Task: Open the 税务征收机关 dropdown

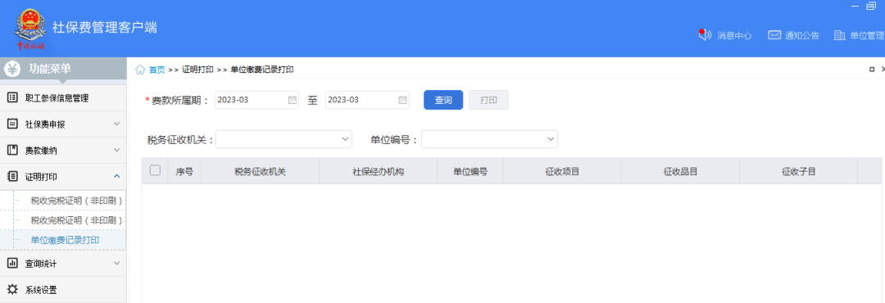Action: pyautogui.click(x=284, y=139)
